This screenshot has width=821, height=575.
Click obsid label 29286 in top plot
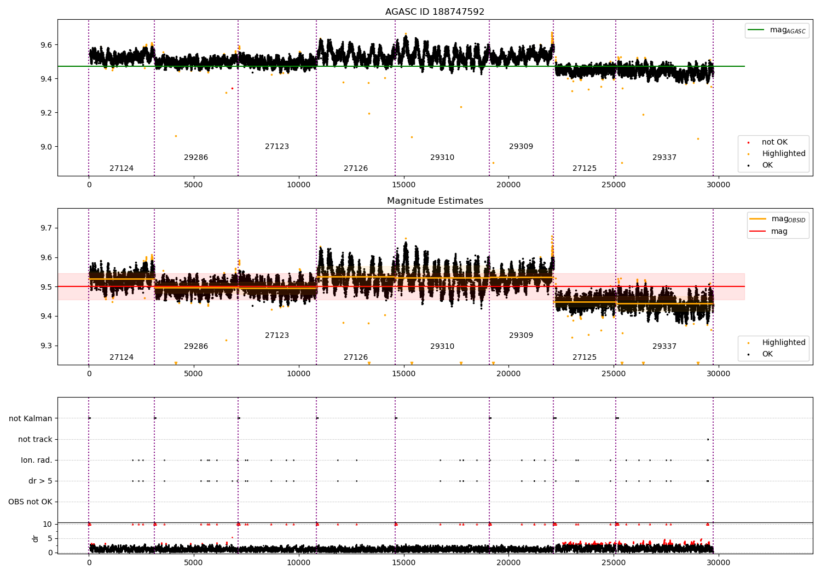tap(196, 157)
